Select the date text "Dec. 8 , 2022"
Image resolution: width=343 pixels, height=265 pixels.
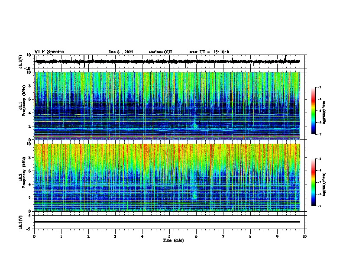pyautogui.click(x=121, y=52)
